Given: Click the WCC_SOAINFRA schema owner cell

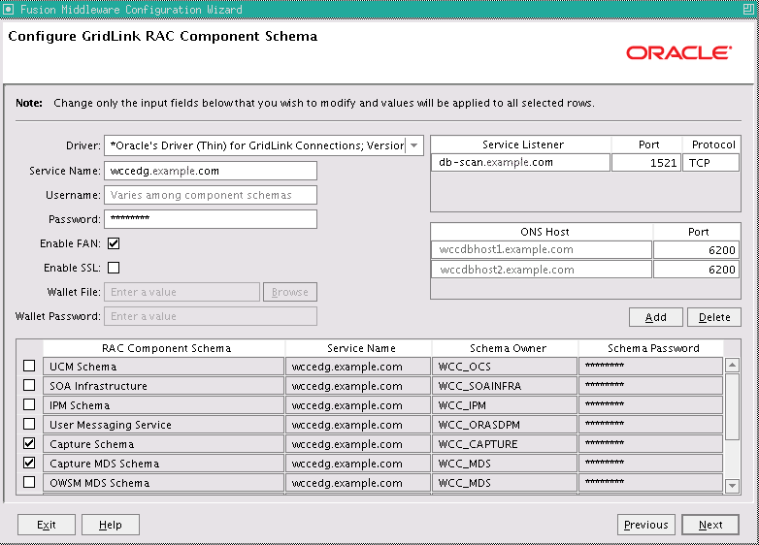Looking at the screenshot, I should [505, 386].
